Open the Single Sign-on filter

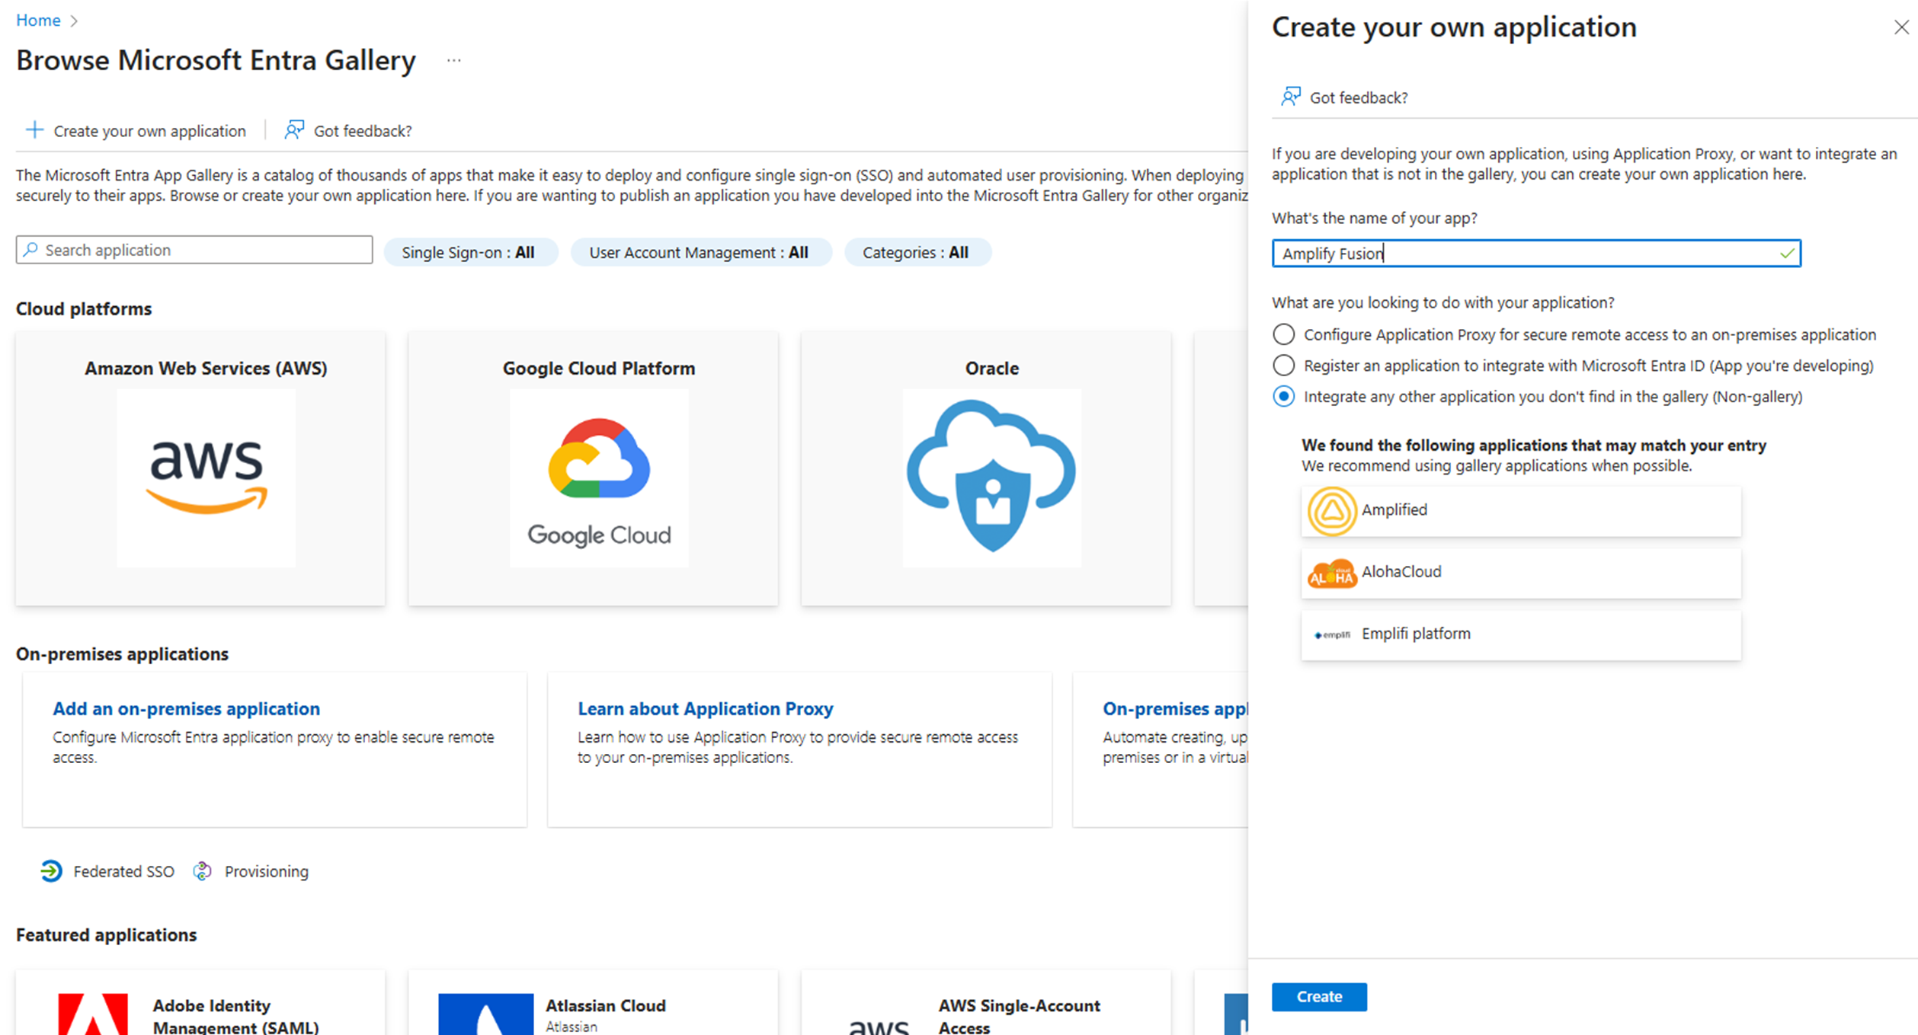click(x=470, y=252)
